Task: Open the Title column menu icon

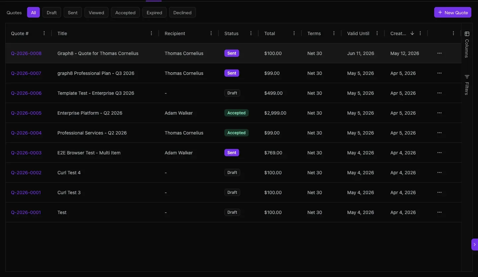Action: [x=151, y=33]
